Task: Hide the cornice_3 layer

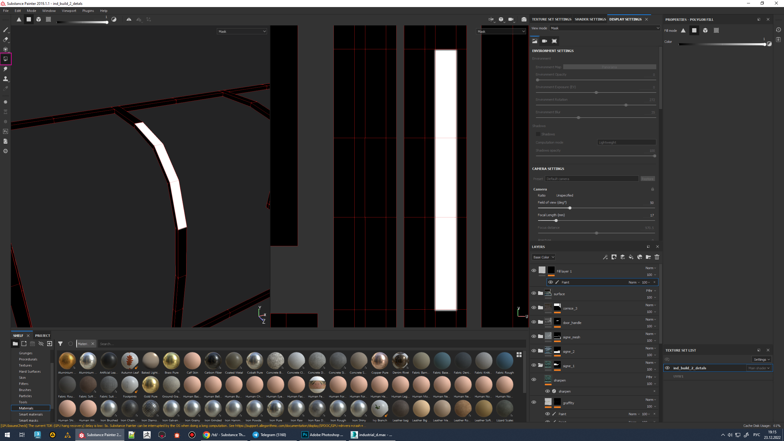Action: click(534, 308)
